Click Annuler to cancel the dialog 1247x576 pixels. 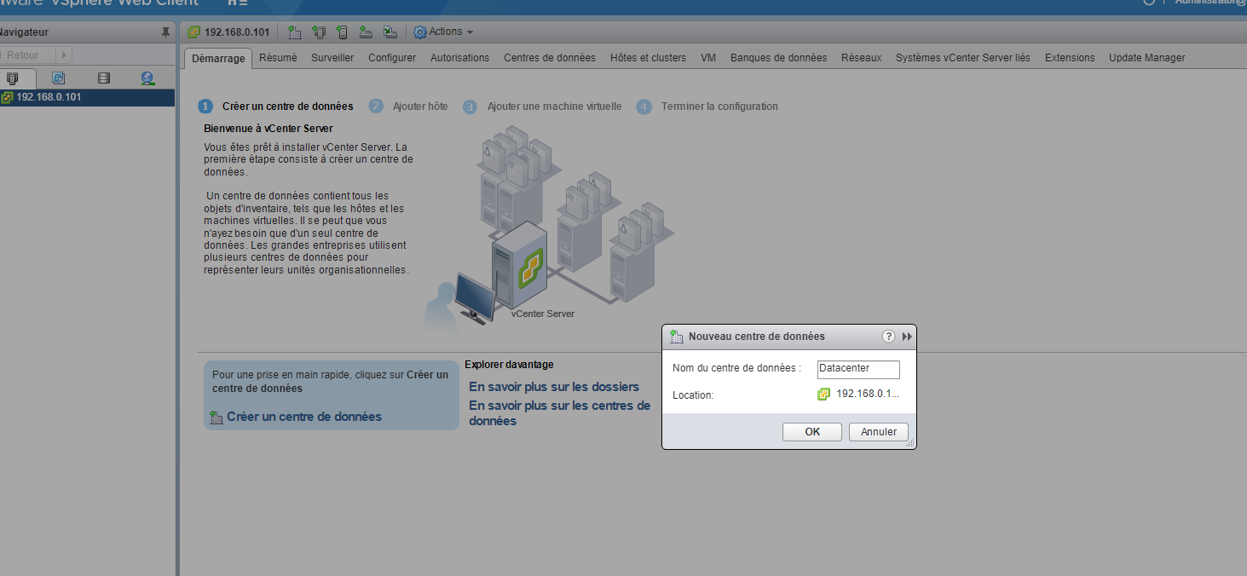pos(879,432)
